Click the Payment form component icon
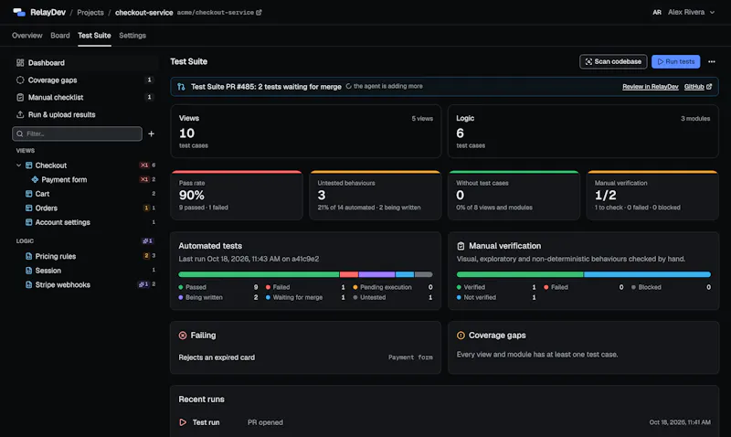Image resolution: width=731 pixels, height=437 pixels. click(35, 179)
